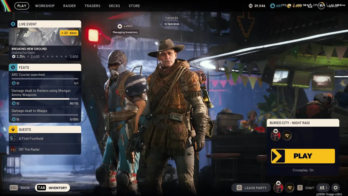Click party leader avatar in bottom bar
Viewport: 348px width, 196px height.
point(278,187)
